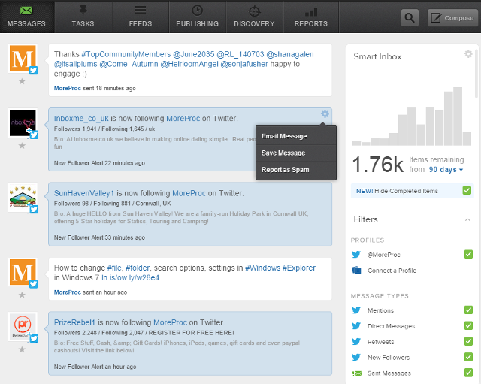Star the Inboxme_co_uk follower message
This screenshot has height=384, width=481.
click(22, 145)
